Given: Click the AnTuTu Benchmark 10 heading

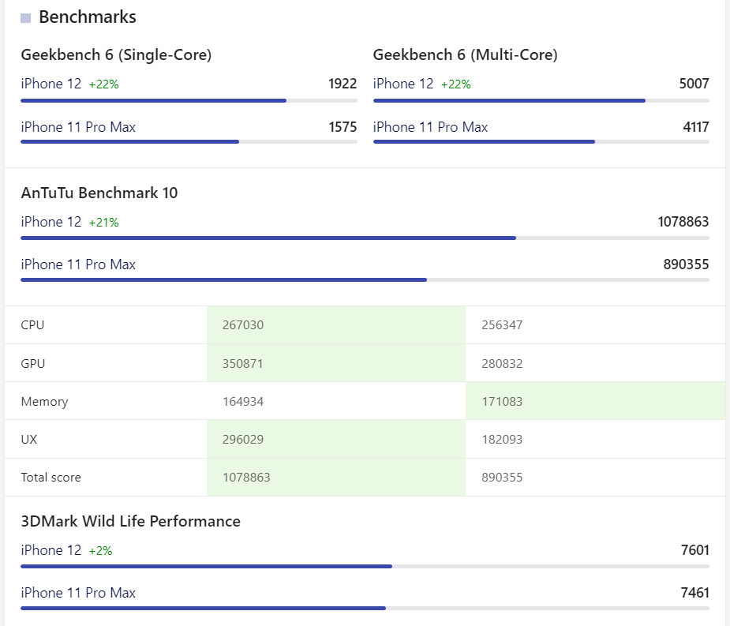Looking at the screenshot, I should 99,193.
